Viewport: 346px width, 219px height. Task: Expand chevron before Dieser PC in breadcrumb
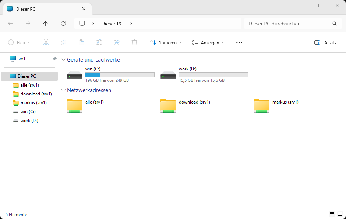[93, 24]
